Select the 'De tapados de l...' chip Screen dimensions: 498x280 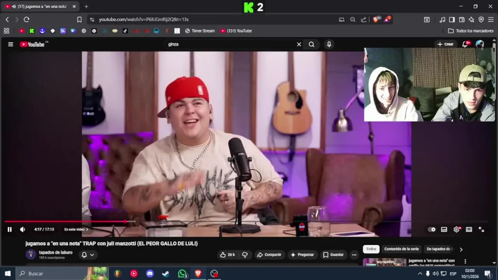point(440,249)
